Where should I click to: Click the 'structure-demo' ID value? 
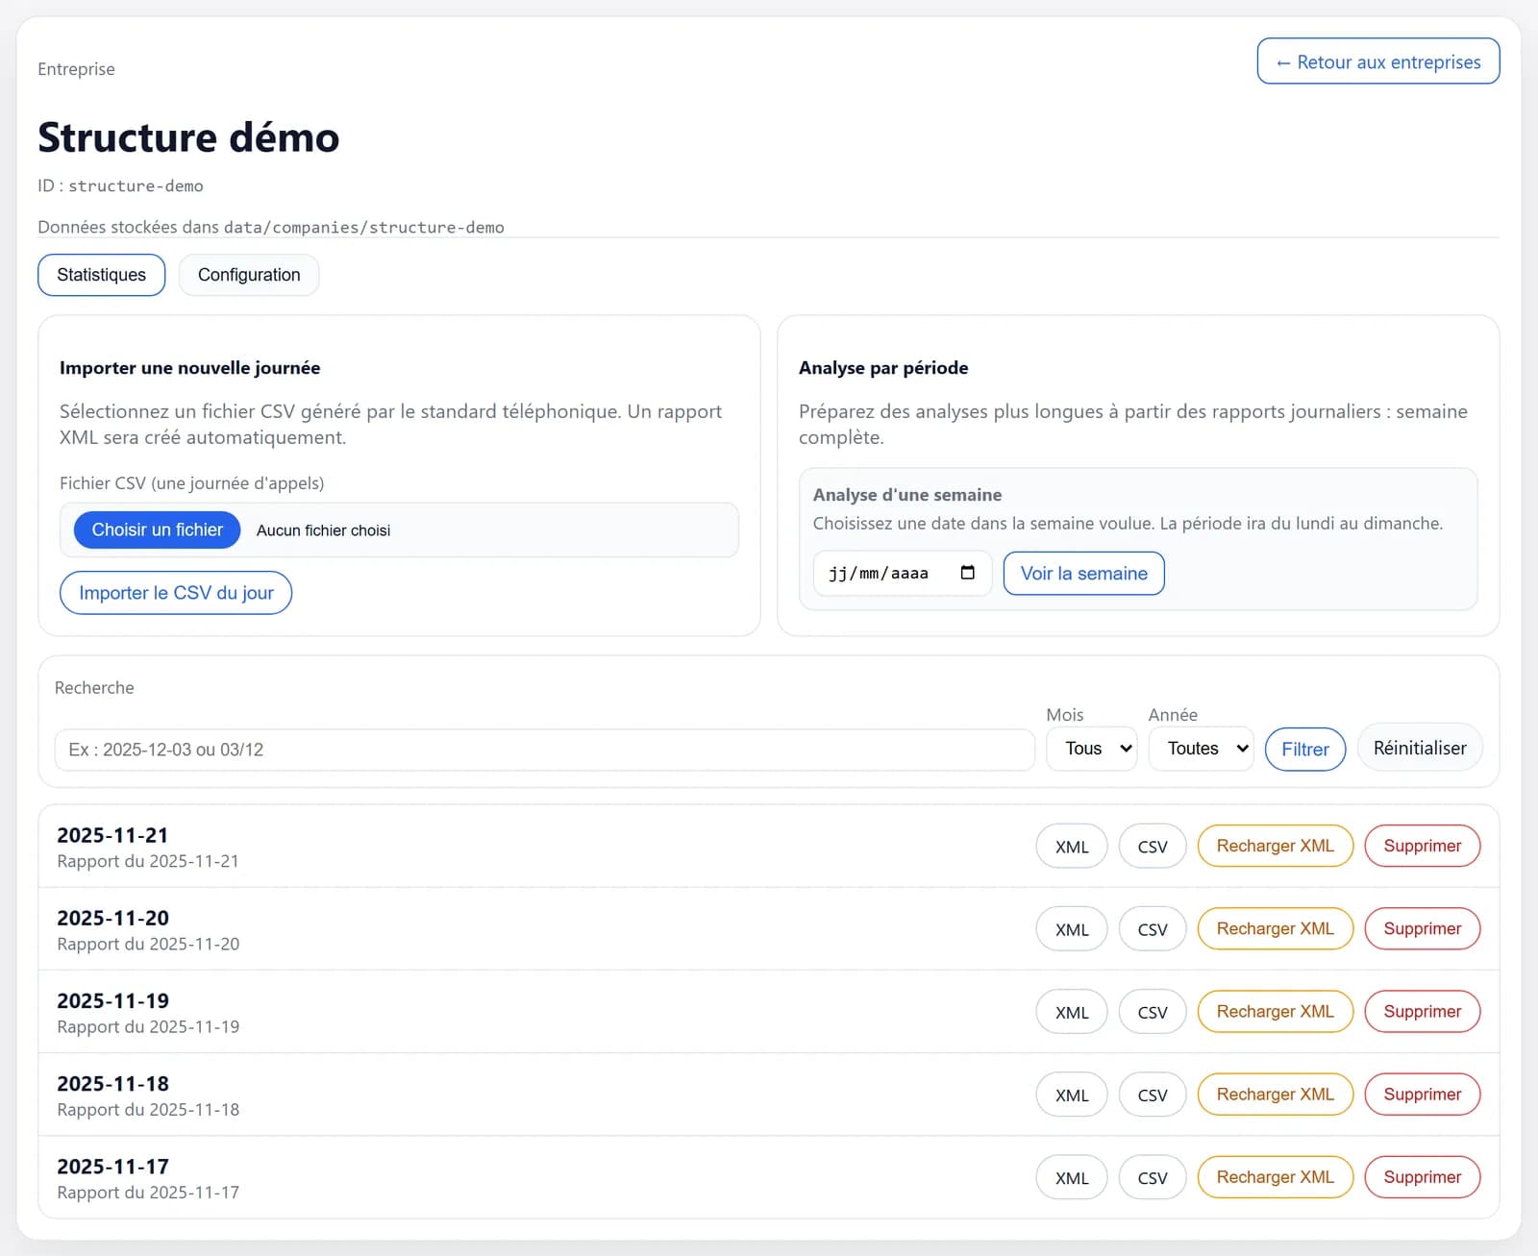click(x=136, y=185)
